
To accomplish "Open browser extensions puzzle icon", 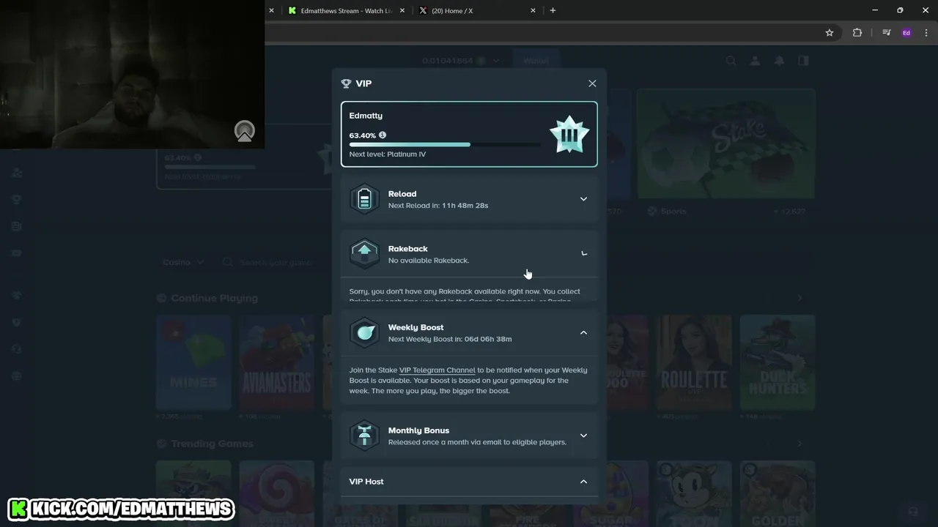I will [857, 33].
